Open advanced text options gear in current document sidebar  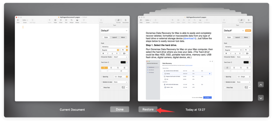point(124,53)
